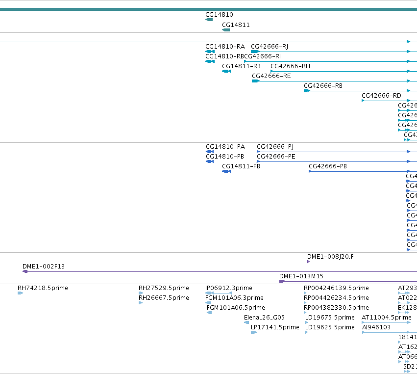Open the CG14811-RB transcript label
This screenshot has width=417, height=374.
241,66
